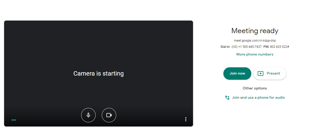Click the Dial-in label
Viewport: 310px width, 138px height.
[225, 47]
